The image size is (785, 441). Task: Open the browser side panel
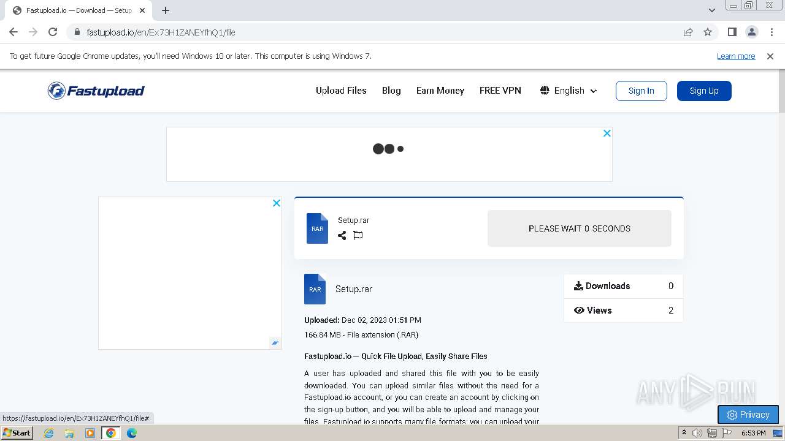(732, 32)
